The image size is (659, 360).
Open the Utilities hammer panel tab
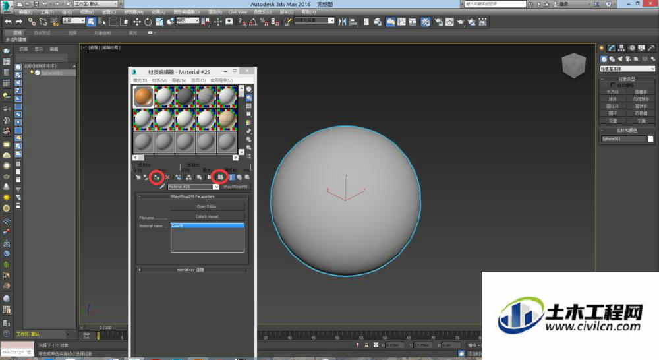pyautogui.click(x=651, y=48)
